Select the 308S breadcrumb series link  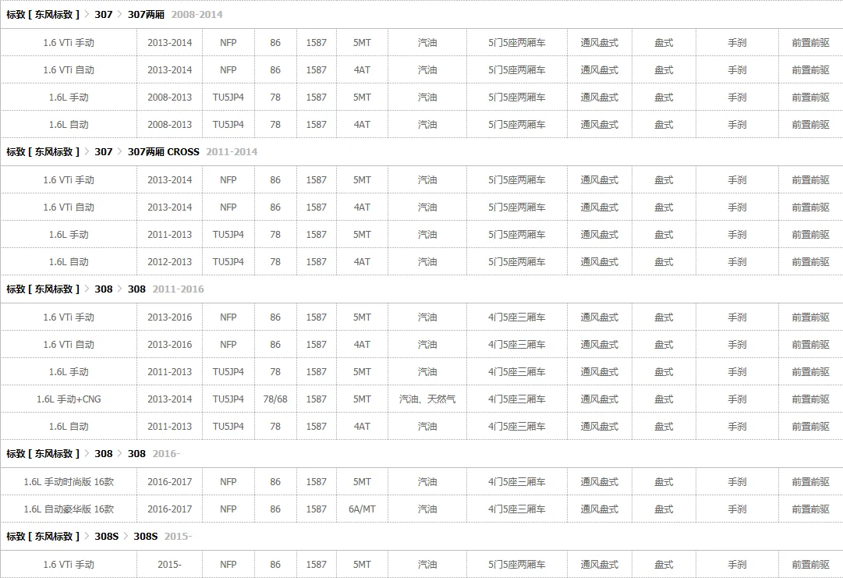pyautogui.click(x=107, y=536)
